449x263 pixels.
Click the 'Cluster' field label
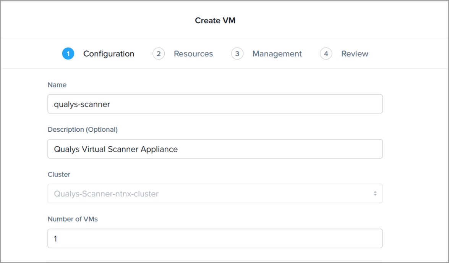pyautogui.click(x=59, y=174)
